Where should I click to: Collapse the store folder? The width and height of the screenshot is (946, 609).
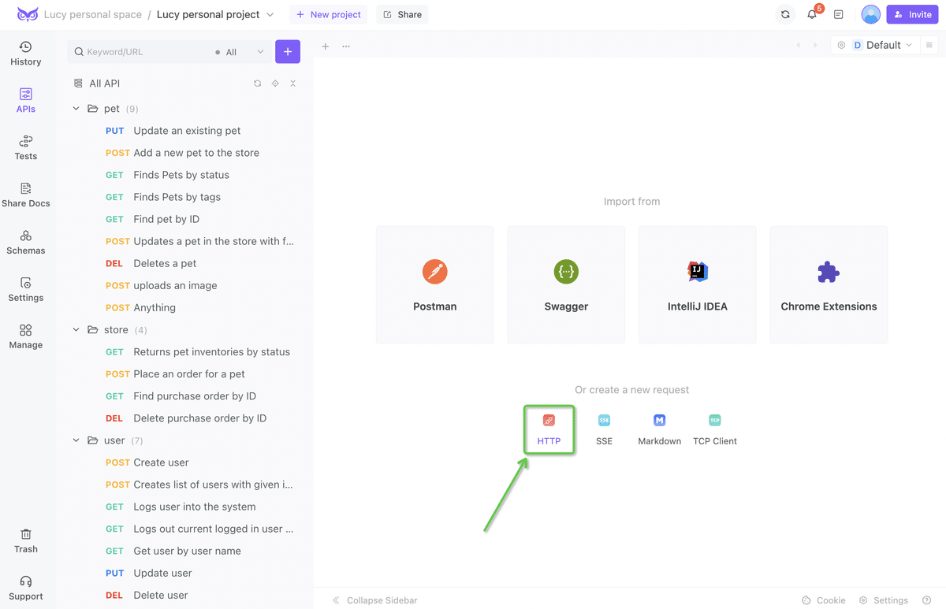tap(76, 330)
